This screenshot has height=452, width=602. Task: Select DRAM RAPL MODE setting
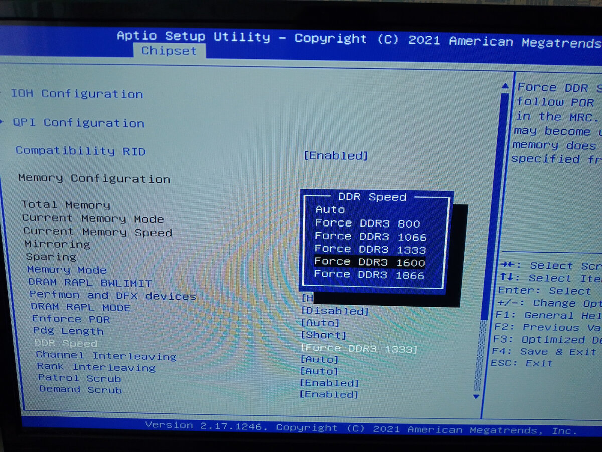(80, 307)
